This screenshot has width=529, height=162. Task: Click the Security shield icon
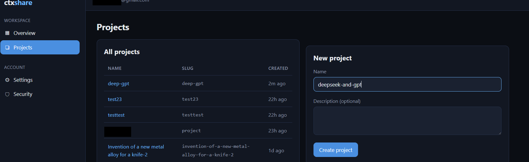(x=7, y=94)
